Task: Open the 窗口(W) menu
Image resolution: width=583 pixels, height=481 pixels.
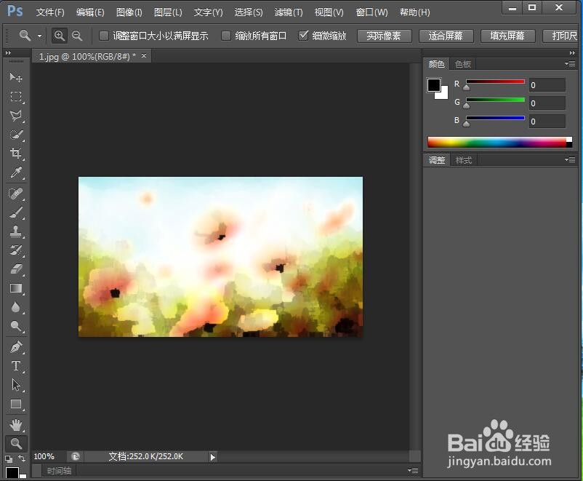Action: pos(371,12)
